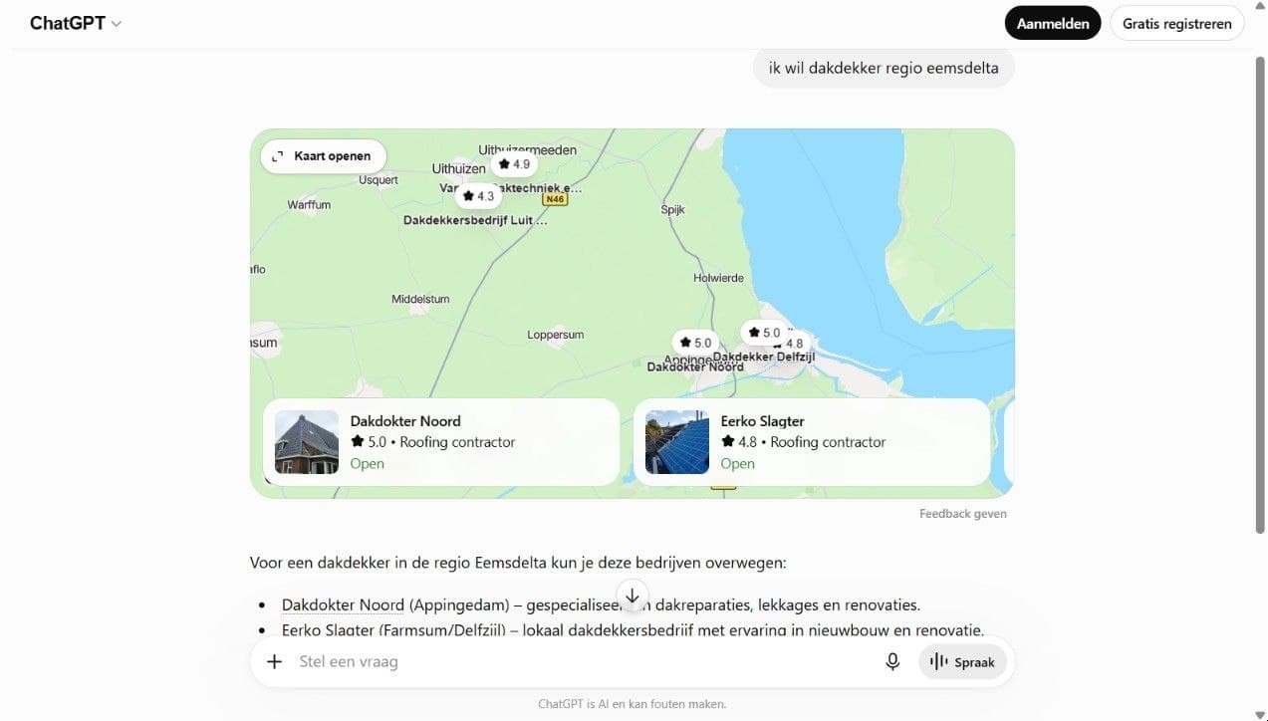Viewport: 1268px width, 721px height.
Task: Click the Feedback geven link
Action: [x=962, y=514]
